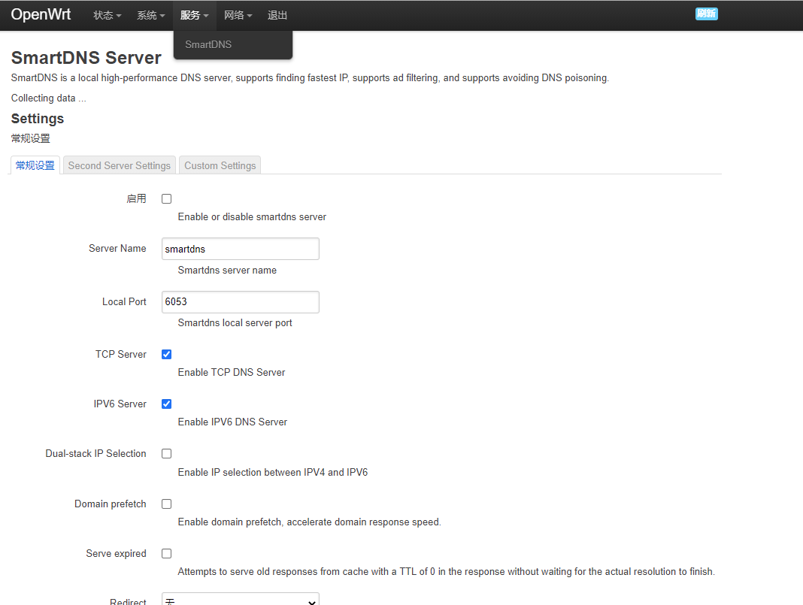Open the 服务 menu
This screenshot has height=605, width=803.
195,15
